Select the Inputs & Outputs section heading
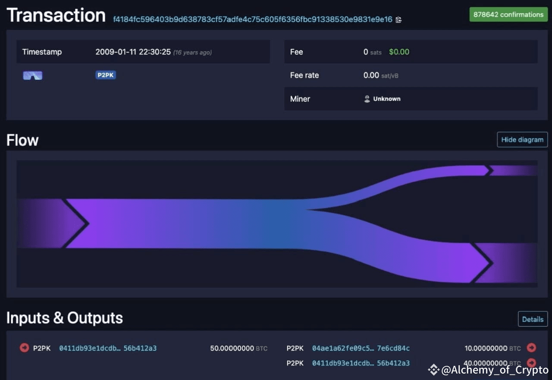 point(64,318)
